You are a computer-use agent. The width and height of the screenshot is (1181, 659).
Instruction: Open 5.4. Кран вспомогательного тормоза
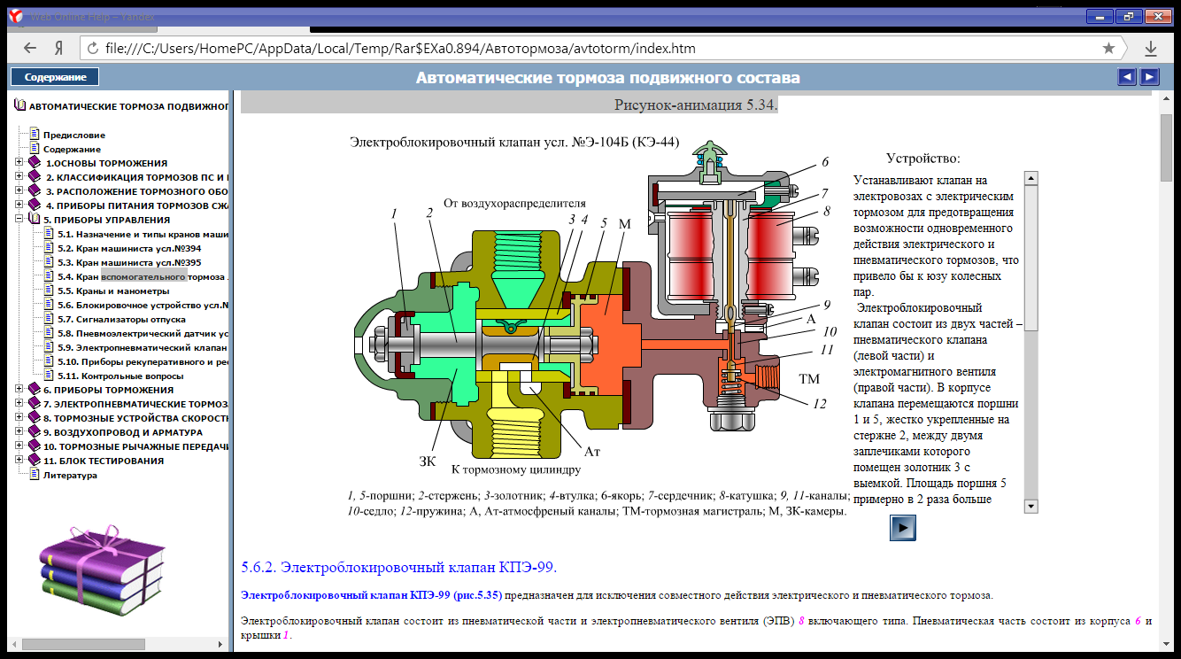pos(143,276)
